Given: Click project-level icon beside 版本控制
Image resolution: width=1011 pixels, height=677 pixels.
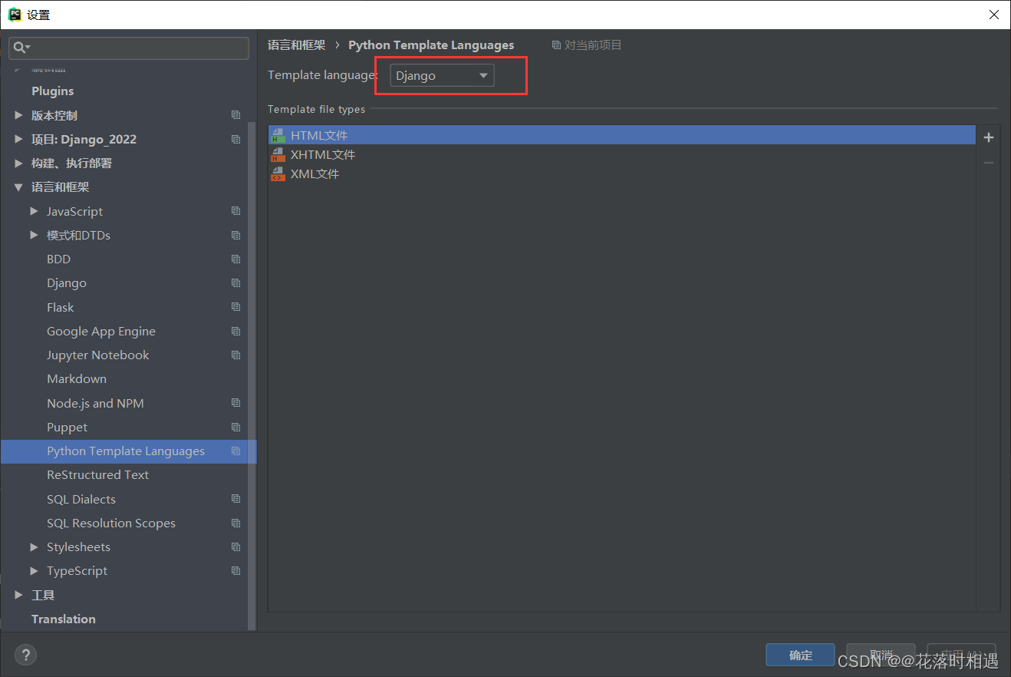Looking at the screenshot, I should (235, 115).
